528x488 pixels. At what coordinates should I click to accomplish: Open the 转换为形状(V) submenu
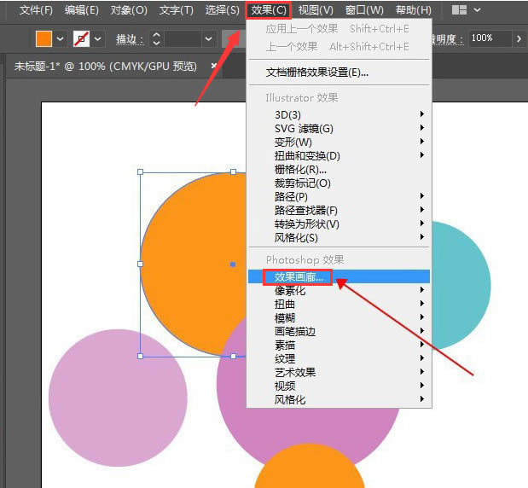[x=339, y=224]
